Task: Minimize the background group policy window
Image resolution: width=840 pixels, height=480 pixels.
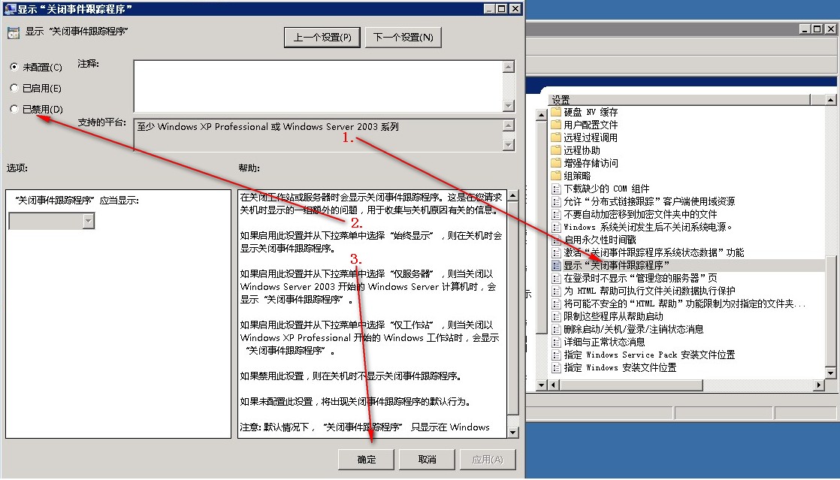Action: [x=805, y=29]
